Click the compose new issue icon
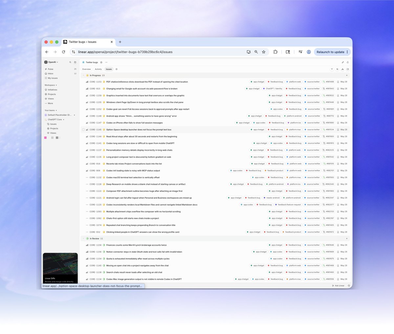The width and height of the screenshot is (394, 334). [x=75, y=62]
